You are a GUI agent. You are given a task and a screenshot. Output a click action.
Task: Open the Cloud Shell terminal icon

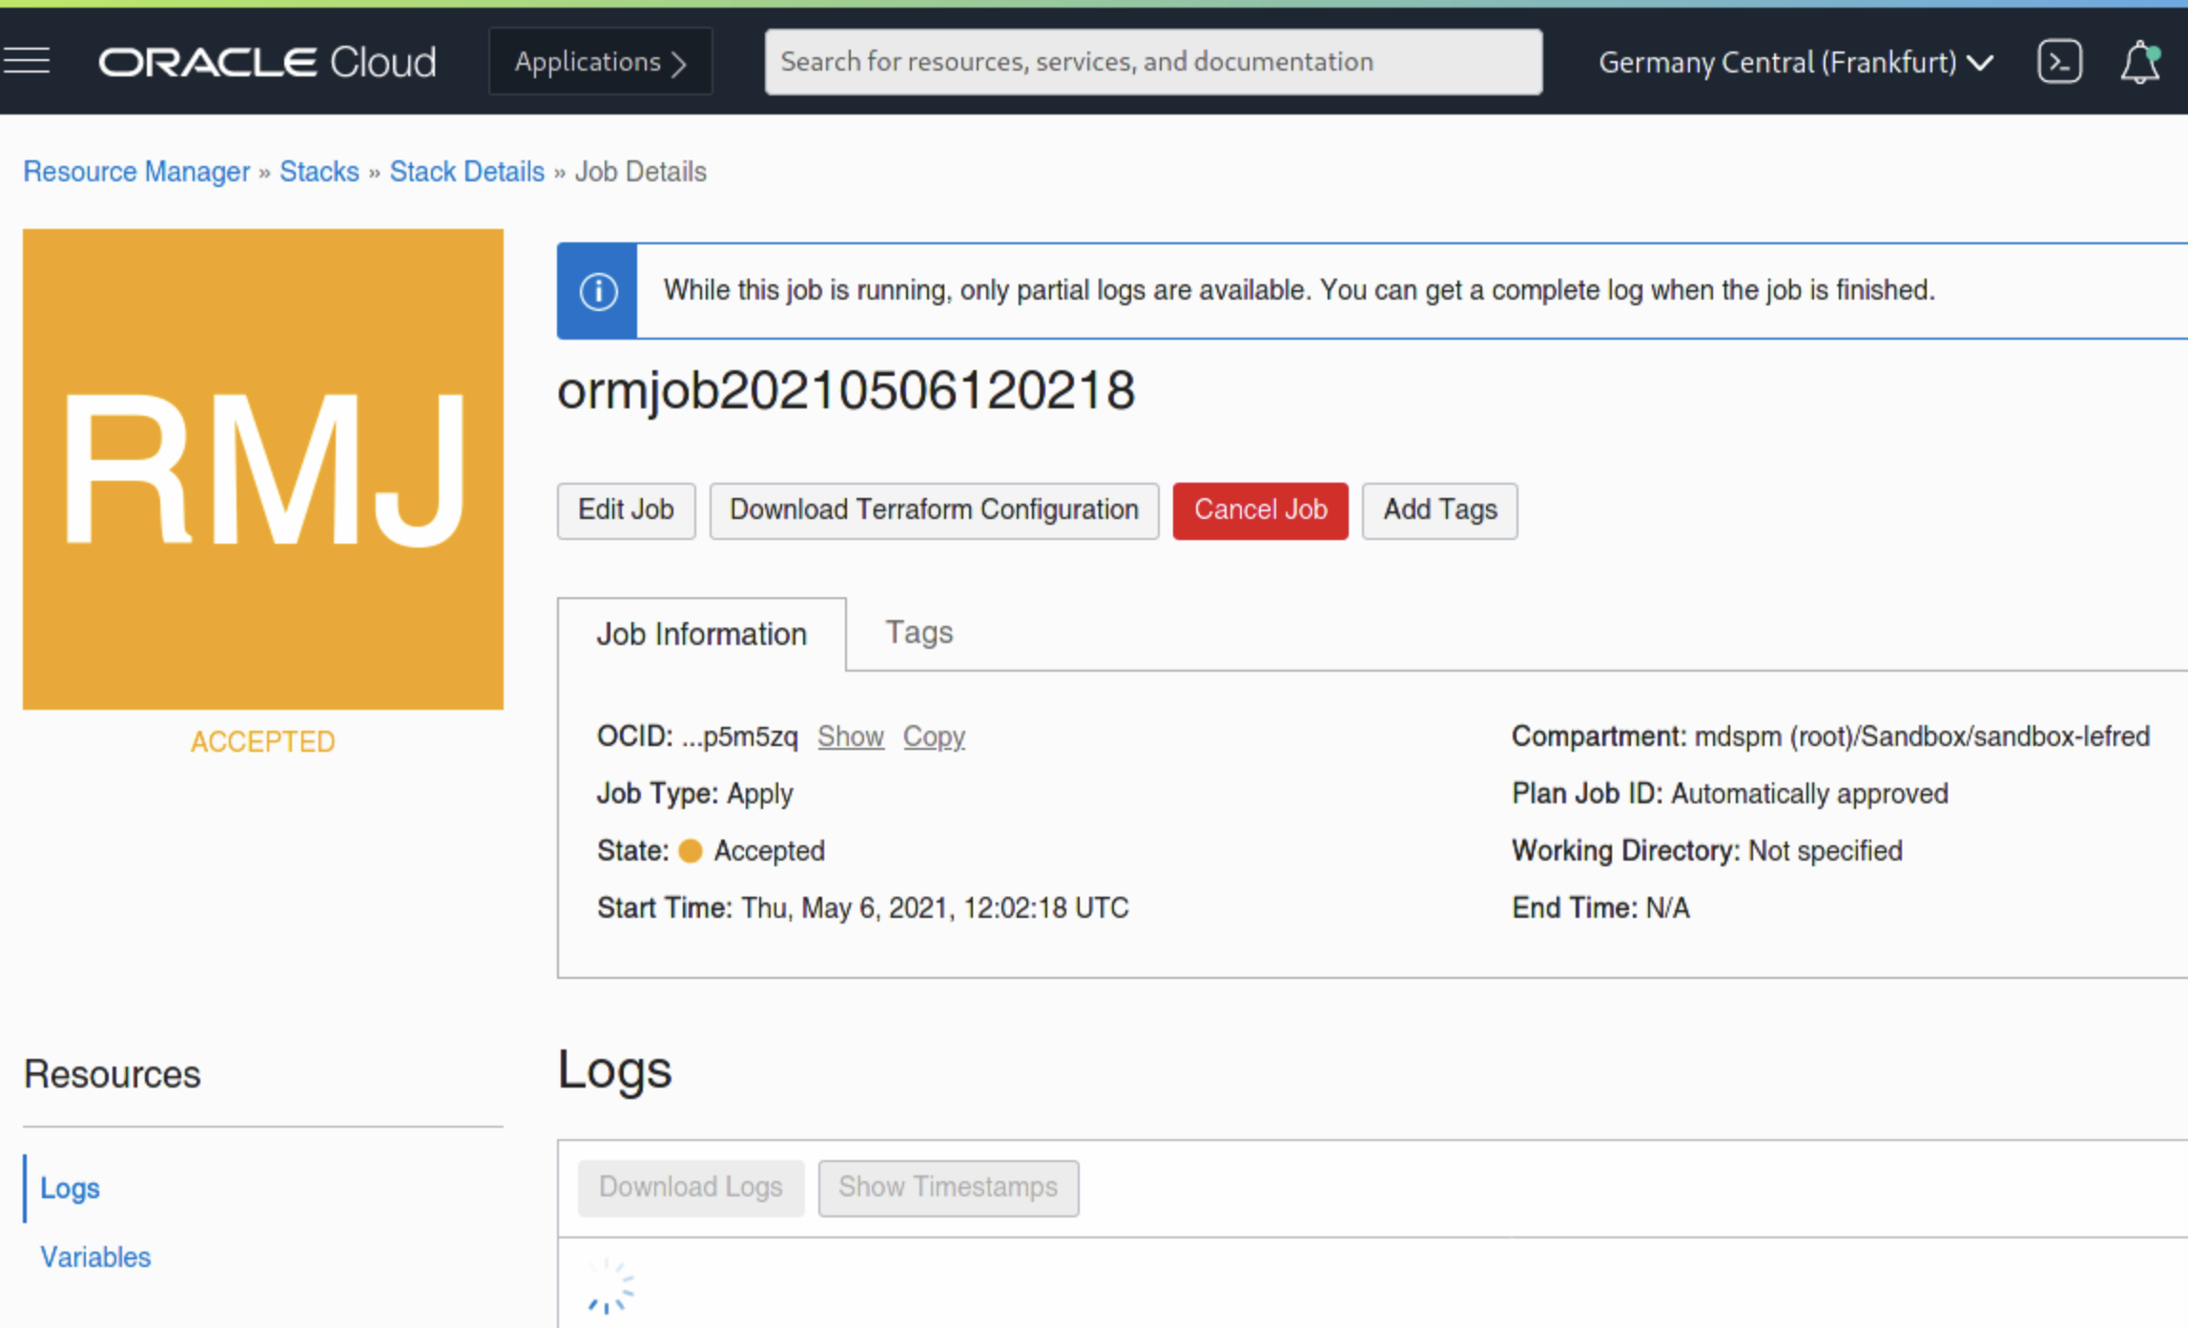point(2059,62)
